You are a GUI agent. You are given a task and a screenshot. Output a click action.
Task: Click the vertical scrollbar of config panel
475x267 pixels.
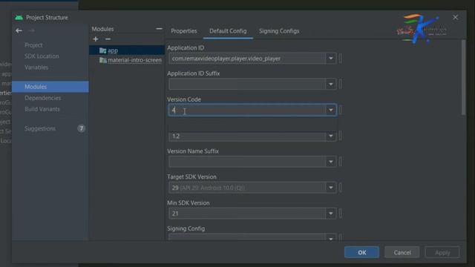pyautogui.click(x=463, y=77)
